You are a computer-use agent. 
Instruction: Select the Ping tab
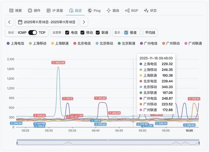point(94,11)
